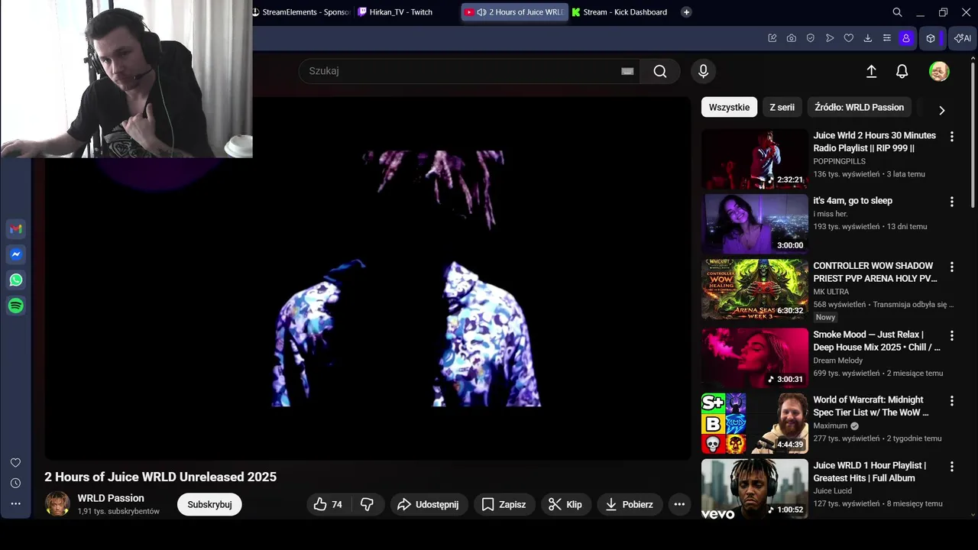Open Smoke Mood Deep House thumbnail
Image resolution: width=978 pixels, height=550 pixels.
pos(755,357)
